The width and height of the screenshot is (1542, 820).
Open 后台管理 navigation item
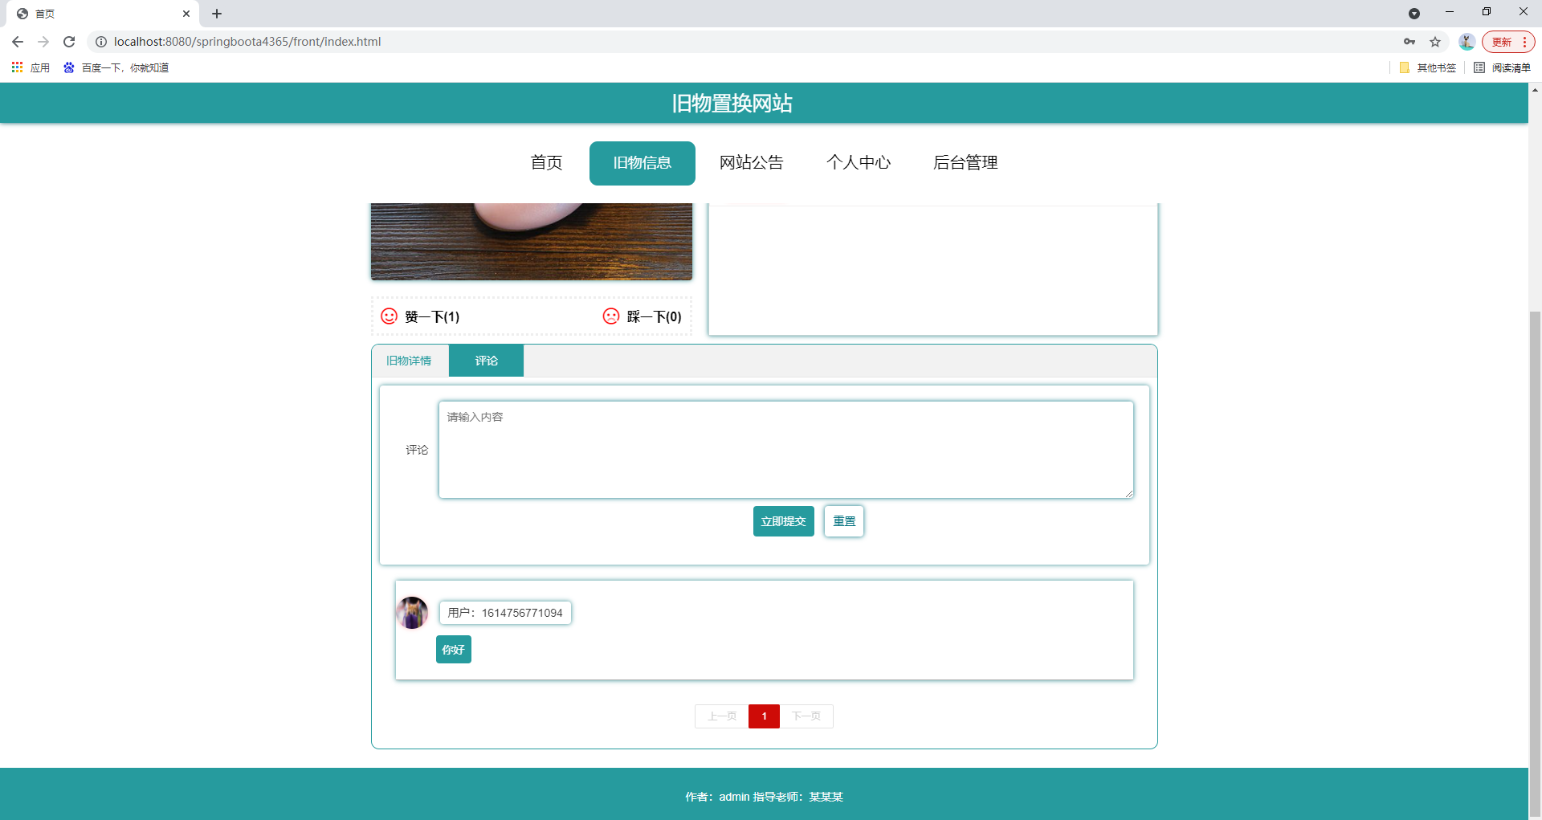coord(965,163)
